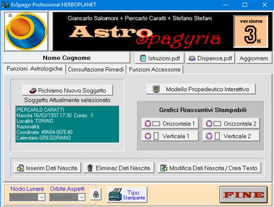Open Modello Propedeutico Interattivo
The image size is (274, 207).
[x=201, y=89]
